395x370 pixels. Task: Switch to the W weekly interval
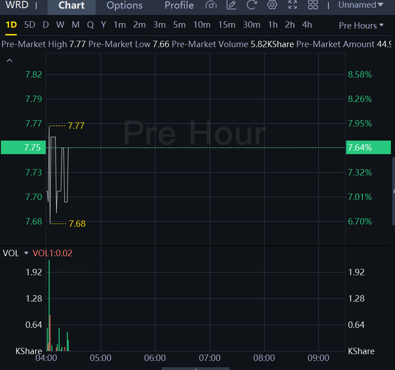60,25
